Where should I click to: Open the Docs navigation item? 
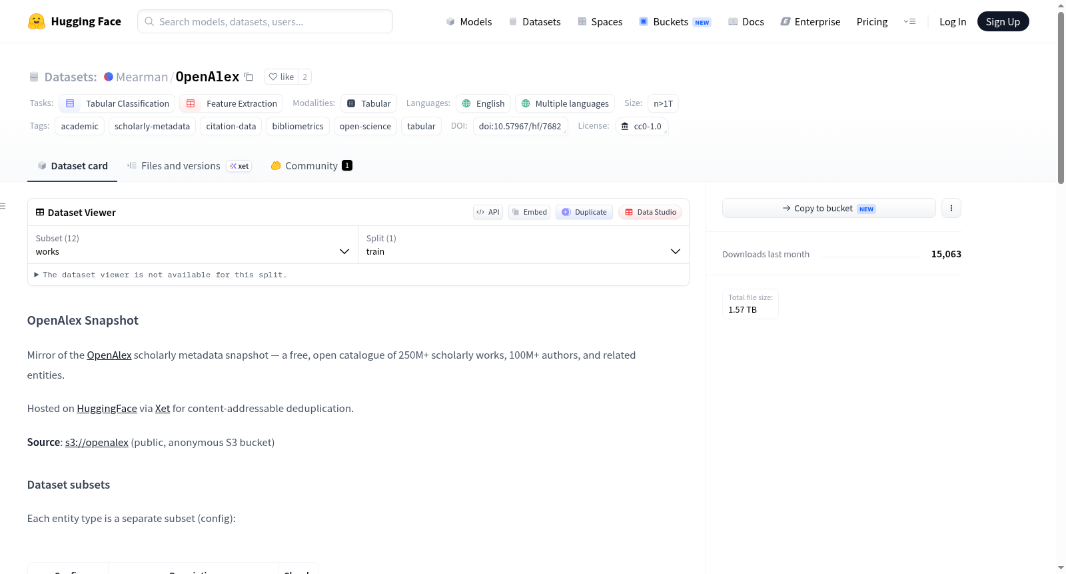746,21
